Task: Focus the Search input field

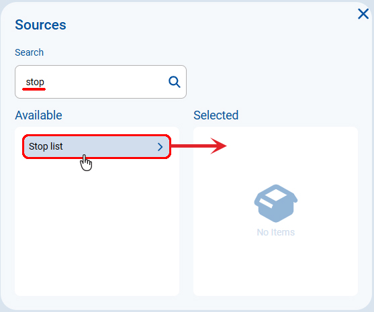Action: coord(101,82)
